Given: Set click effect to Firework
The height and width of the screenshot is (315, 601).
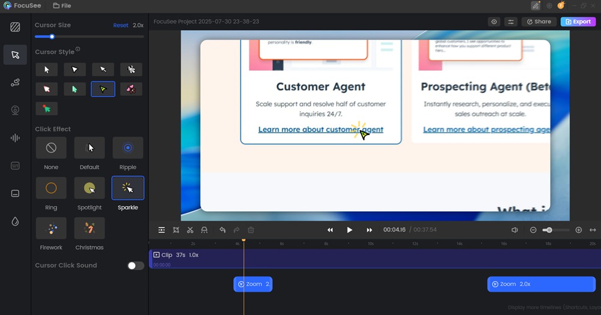Looking at the screenshot, I should click(51, 228).
